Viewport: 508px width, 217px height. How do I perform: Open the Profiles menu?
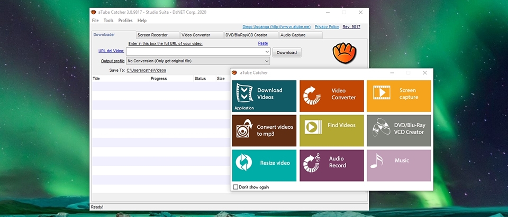pyautogui.click(x=125, y=21)
